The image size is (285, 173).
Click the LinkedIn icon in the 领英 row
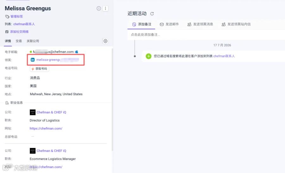[33, 60]
